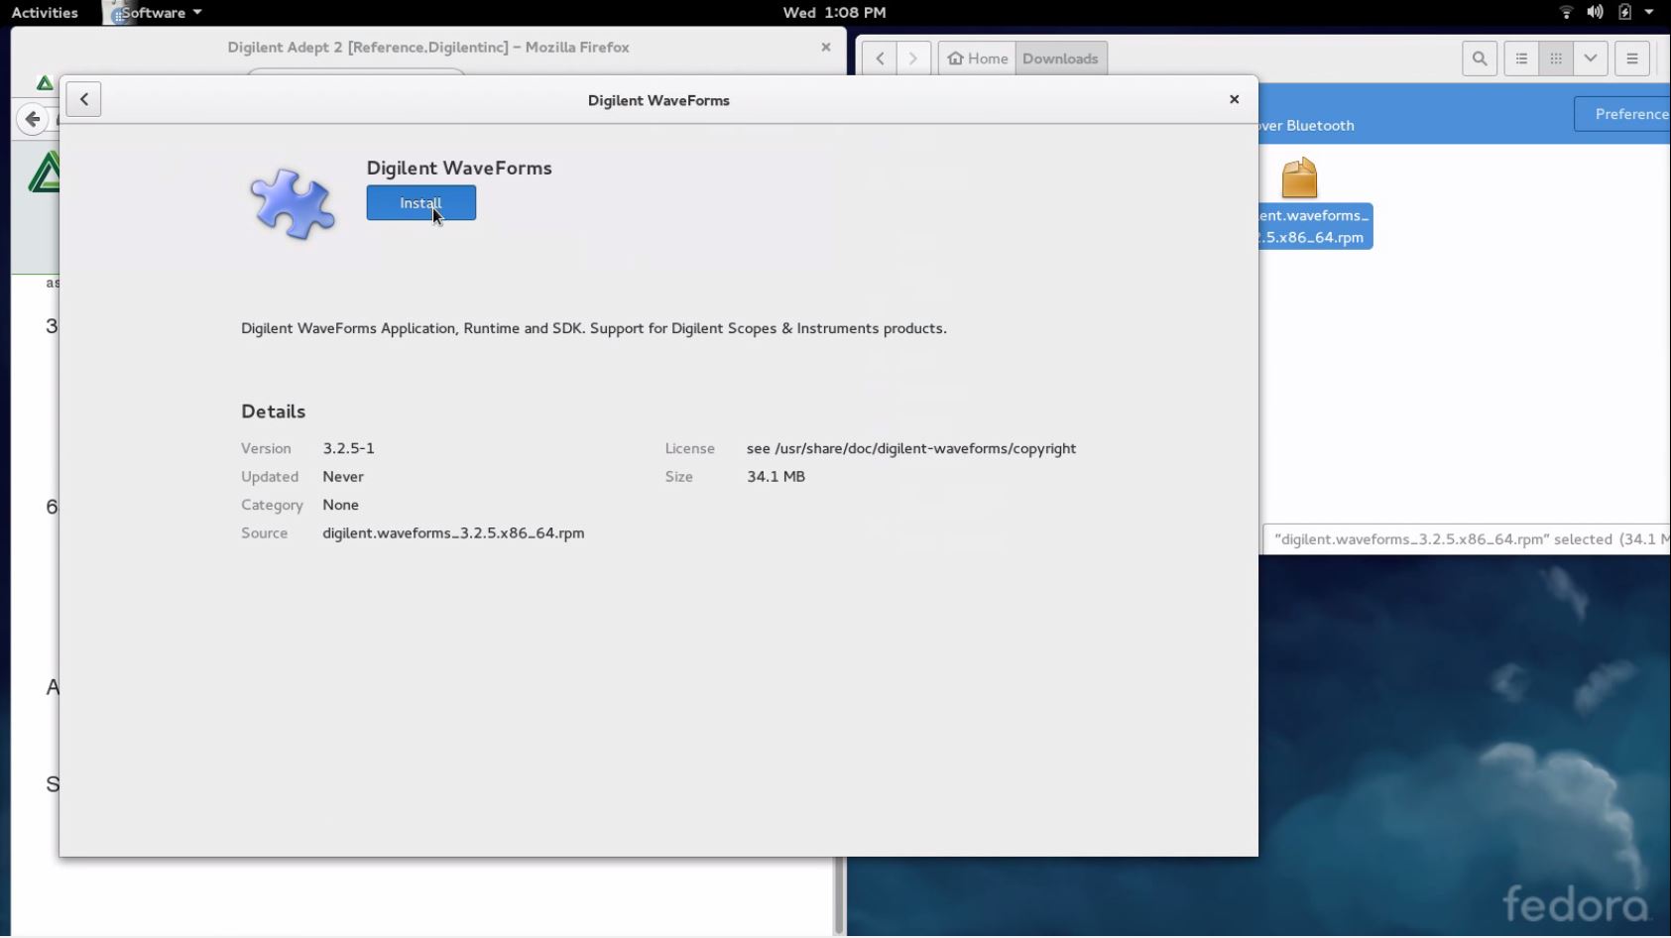
Task: Open Files view options dropdown
Action: click(x=1591, y=59)
